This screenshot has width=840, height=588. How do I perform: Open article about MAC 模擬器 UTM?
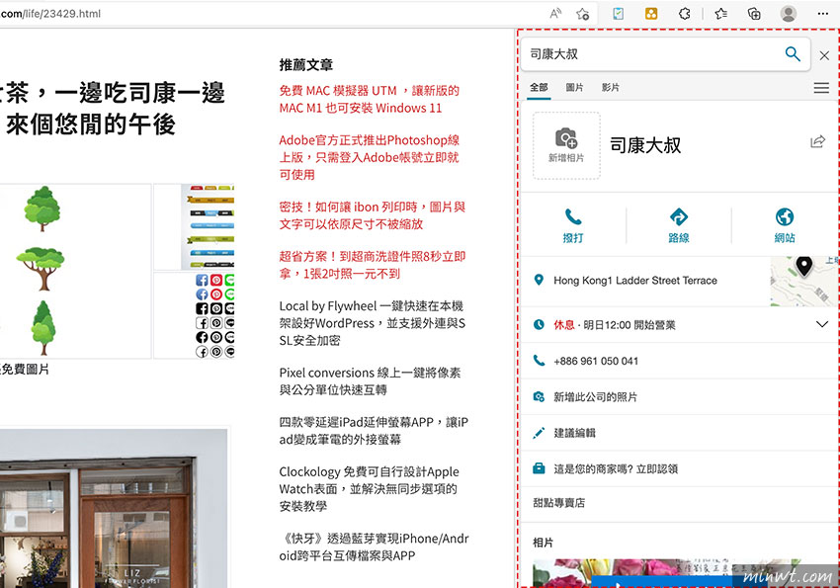click(x=370, y=99)
